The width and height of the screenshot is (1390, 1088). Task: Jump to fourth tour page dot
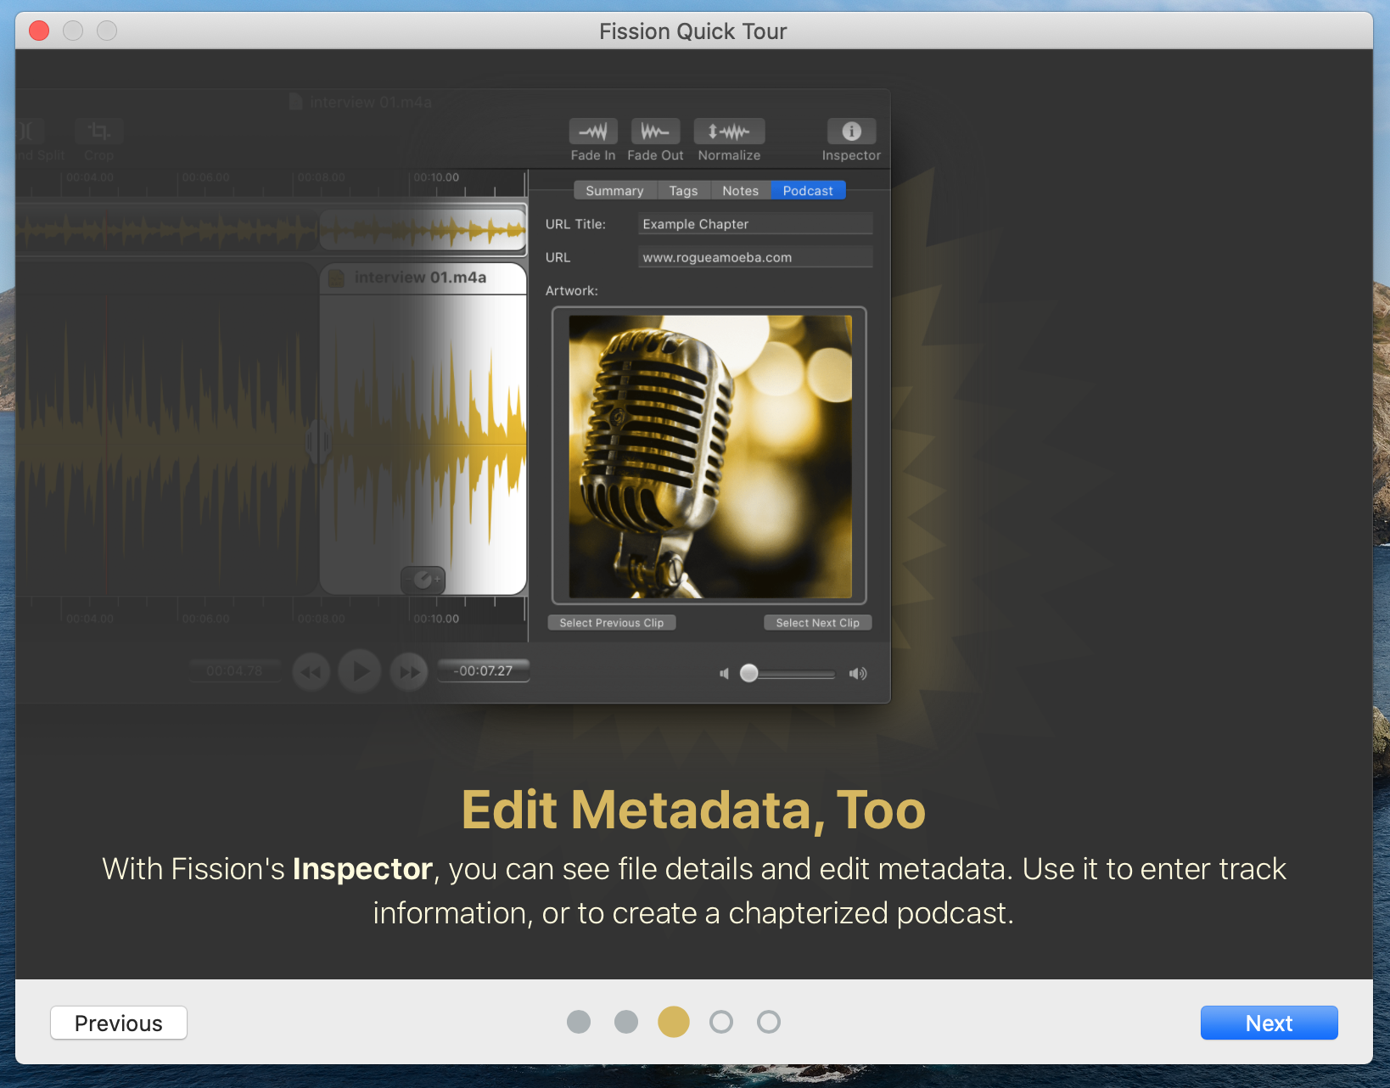click(x=721, y=1022)
